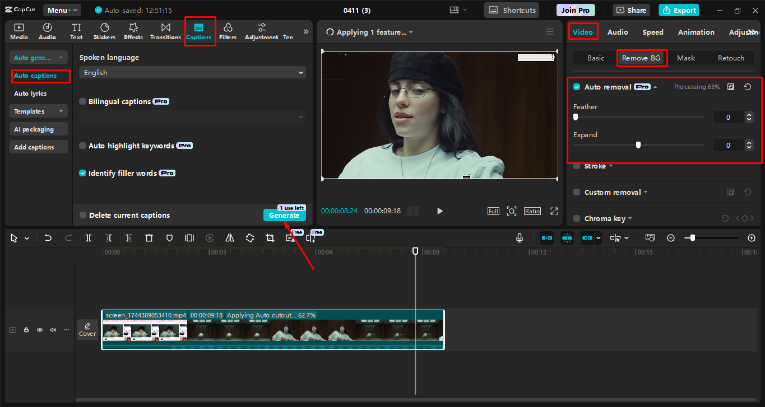Switch to the Animation tab
The height and width of the screenshot is (407, 765).
[696, 32]
